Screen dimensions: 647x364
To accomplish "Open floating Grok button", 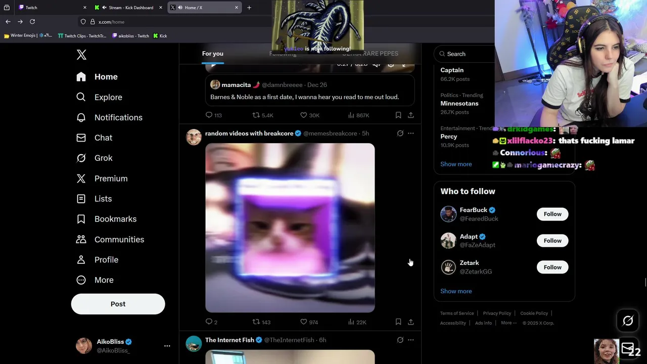I will tap(628, 321).
